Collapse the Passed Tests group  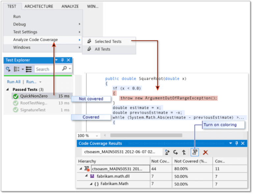(8, 89)
